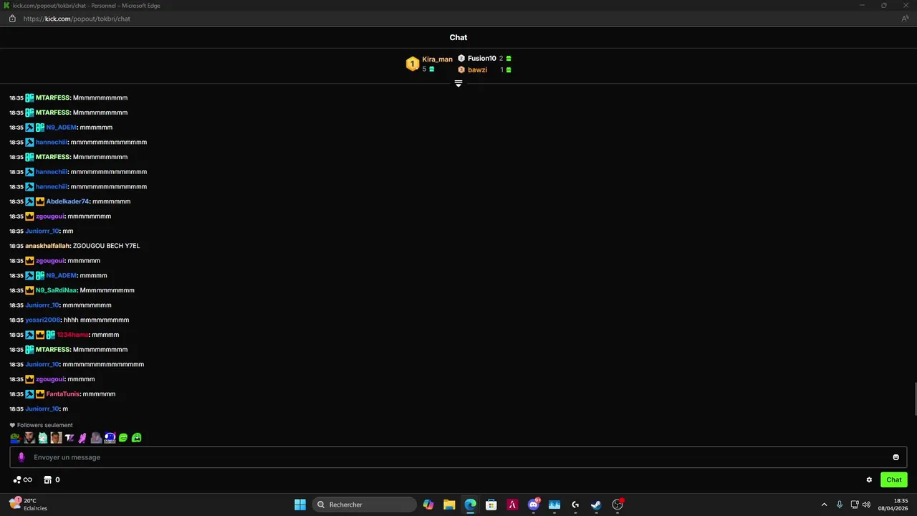Open the shop icon showing 0

(52, 480)
